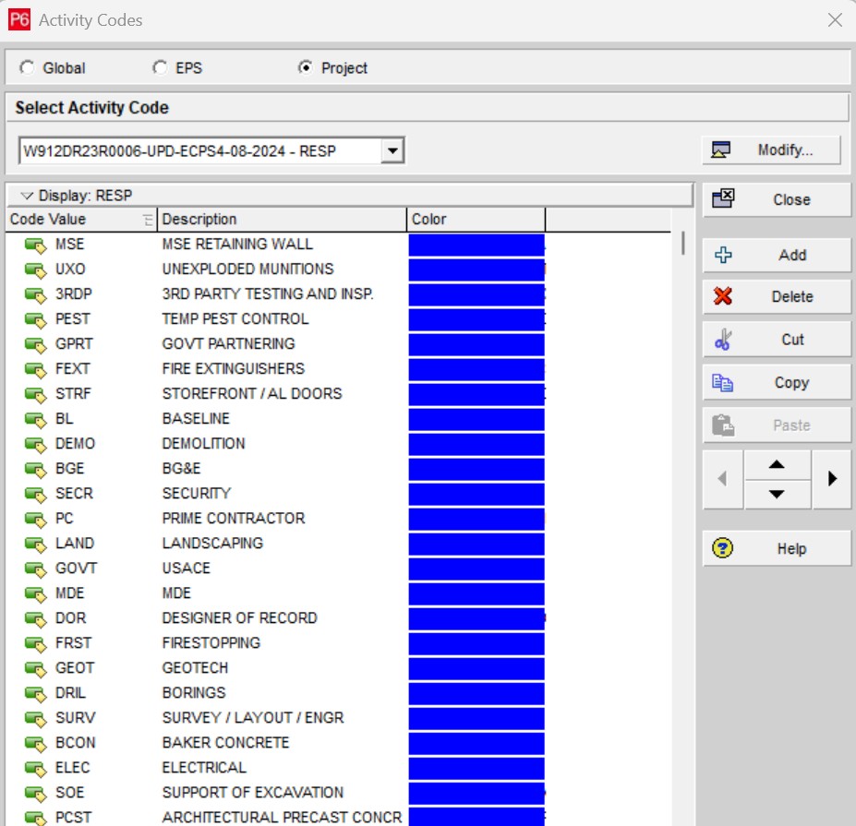
Task: Click the code icon beside GOVT
Action: point(35,569)
